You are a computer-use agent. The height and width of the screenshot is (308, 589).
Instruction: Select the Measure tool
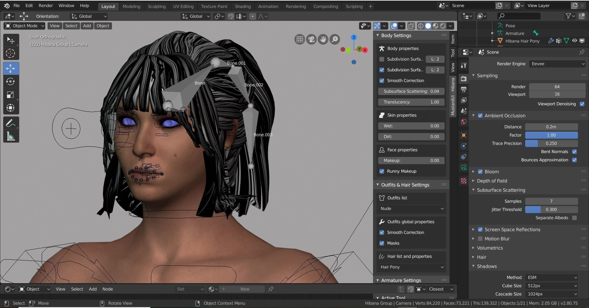pos(11,136)
